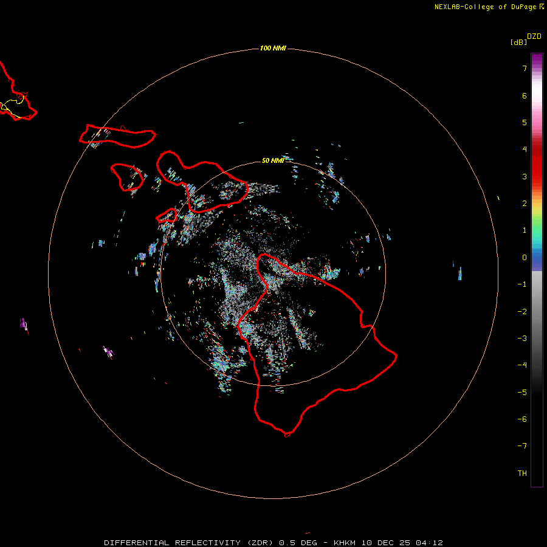547x547 pixels.
Task: Click the 7 value on the dB scale
Action: click(523, 69)
